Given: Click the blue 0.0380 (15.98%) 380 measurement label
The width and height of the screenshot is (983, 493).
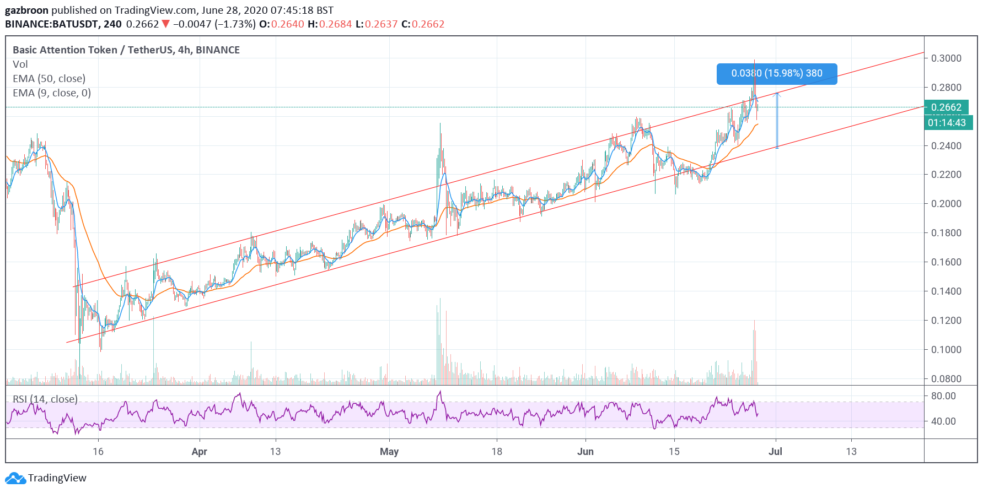Looking at the screenshot, I should (x=777, y=73).
